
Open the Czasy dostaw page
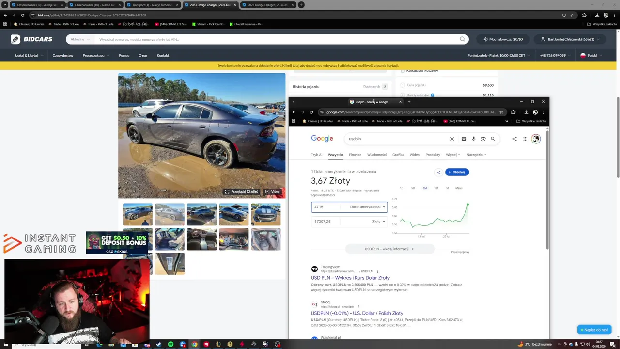pyautogui.click(x=63, y=55)
